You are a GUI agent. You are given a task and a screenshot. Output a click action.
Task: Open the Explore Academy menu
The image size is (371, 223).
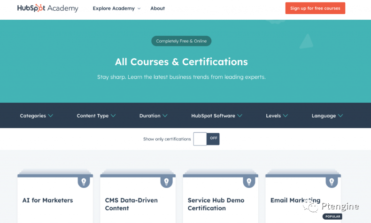[116, 8]
